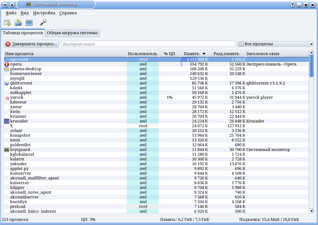Select the krunner process row
This screenshot has height=225, width=318.
(x=156, y=116)
